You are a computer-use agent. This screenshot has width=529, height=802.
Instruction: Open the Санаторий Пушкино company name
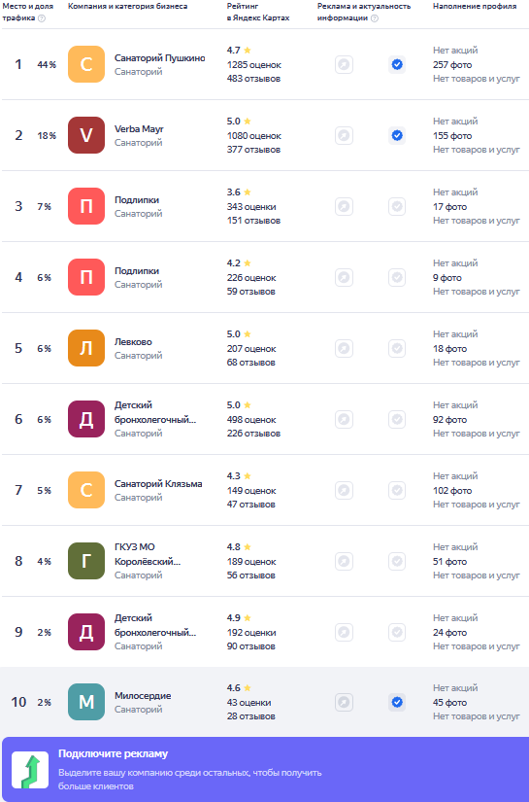[160, 57]
